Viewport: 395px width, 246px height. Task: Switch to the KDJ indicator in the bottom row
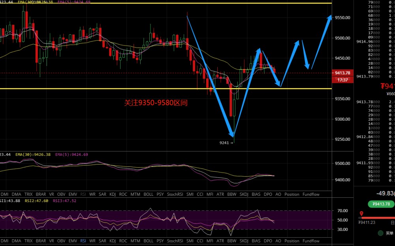click(x=113, y=241)
